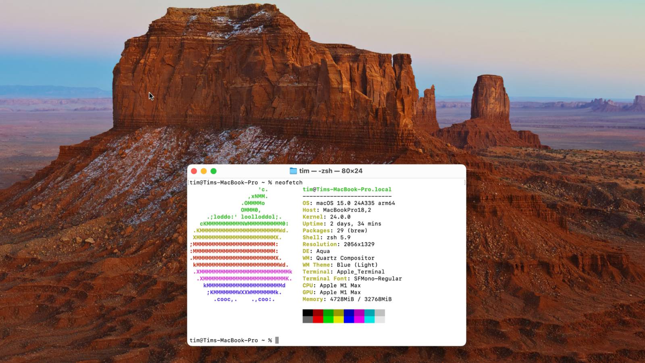Click the magenta block in upper palette row
Image resolution: width=645 pixels, height=363 pixels.
pos(359,313)
